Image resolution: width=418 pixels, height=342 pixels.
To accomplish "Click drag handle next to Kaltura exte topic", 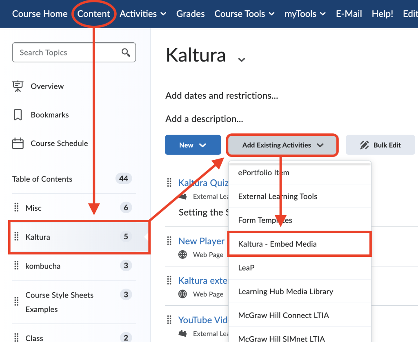I will click(x=169, y=280).
